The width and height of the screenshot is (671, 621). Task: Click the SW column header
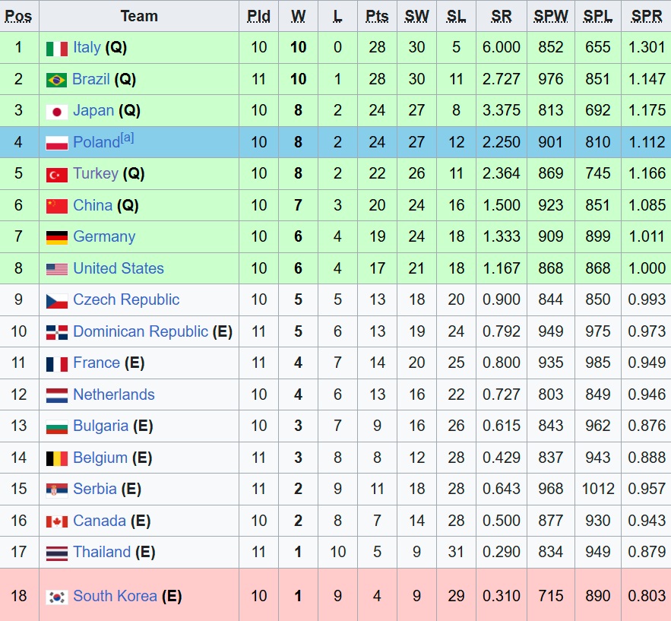(x=416, y=16)
